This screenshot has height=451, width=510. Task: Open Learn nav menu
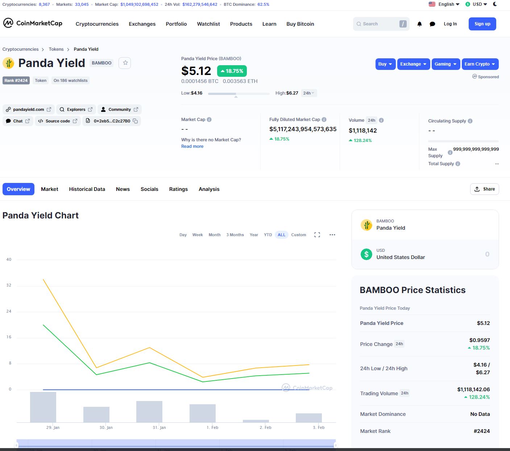pos(269,24)
